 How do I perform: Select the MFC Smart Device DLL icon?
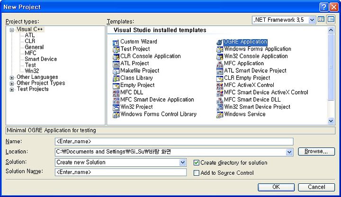(220, 100)
